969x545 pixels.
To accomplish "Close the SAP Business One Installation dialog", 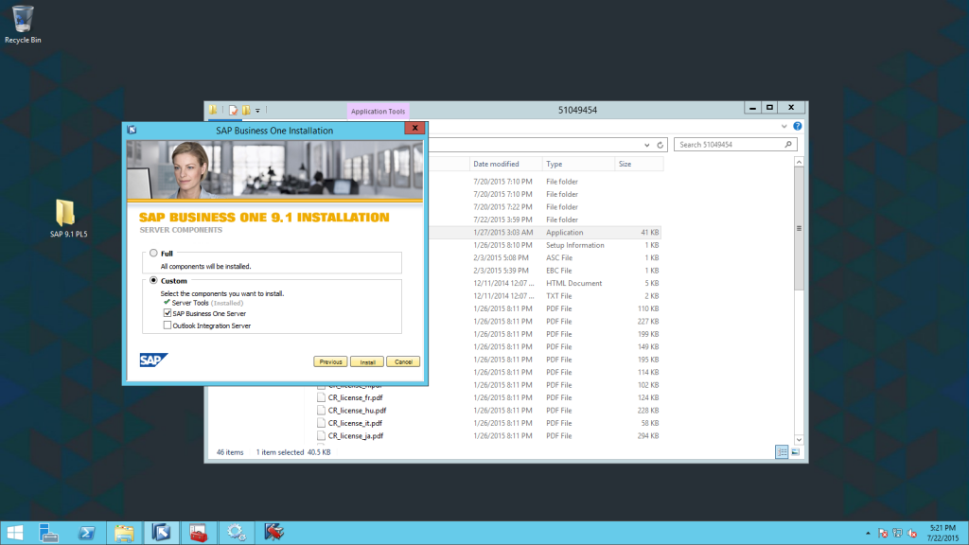I will click(x=414, y=128).
